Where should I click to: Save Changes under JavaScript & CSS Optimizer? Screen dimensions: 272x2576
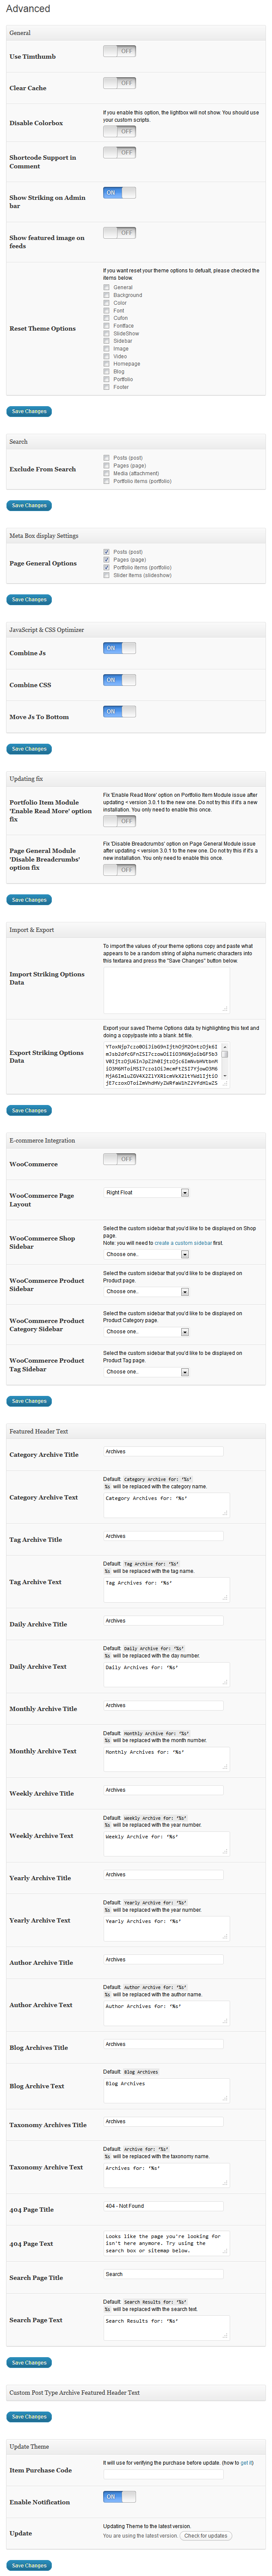click(29, 748)
